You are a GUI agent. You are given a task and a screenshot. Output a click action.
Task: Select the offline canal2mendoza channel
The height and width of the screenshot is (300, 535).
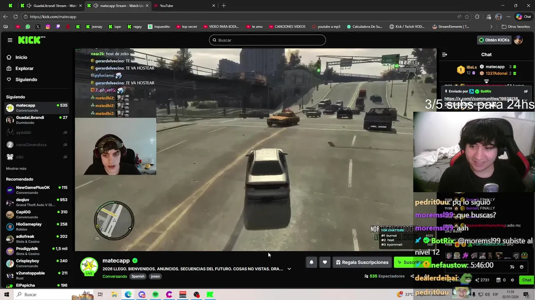tap(37, 145)
